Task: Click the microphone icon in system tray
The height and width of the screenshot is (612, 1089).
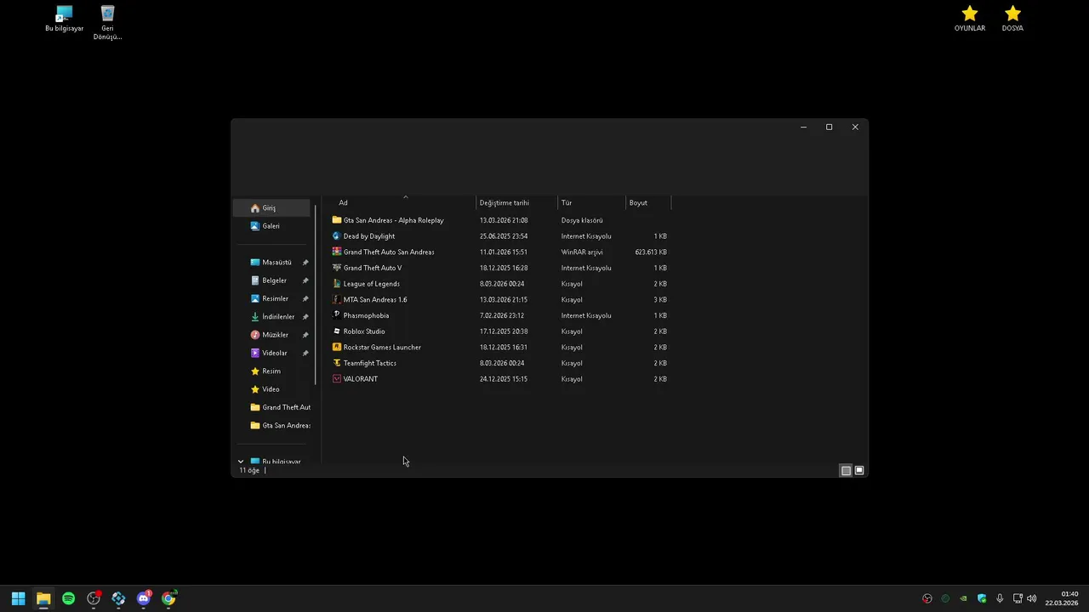Action: (1000, 598)
